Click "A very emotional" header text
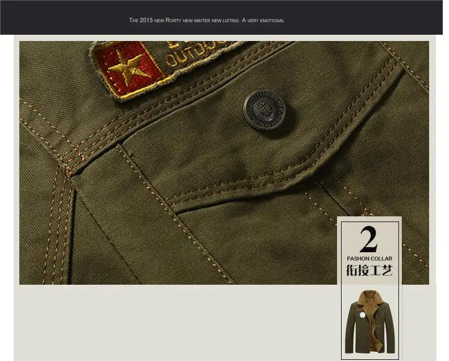Viewport: 449px width, 361px height. [263, 20]
